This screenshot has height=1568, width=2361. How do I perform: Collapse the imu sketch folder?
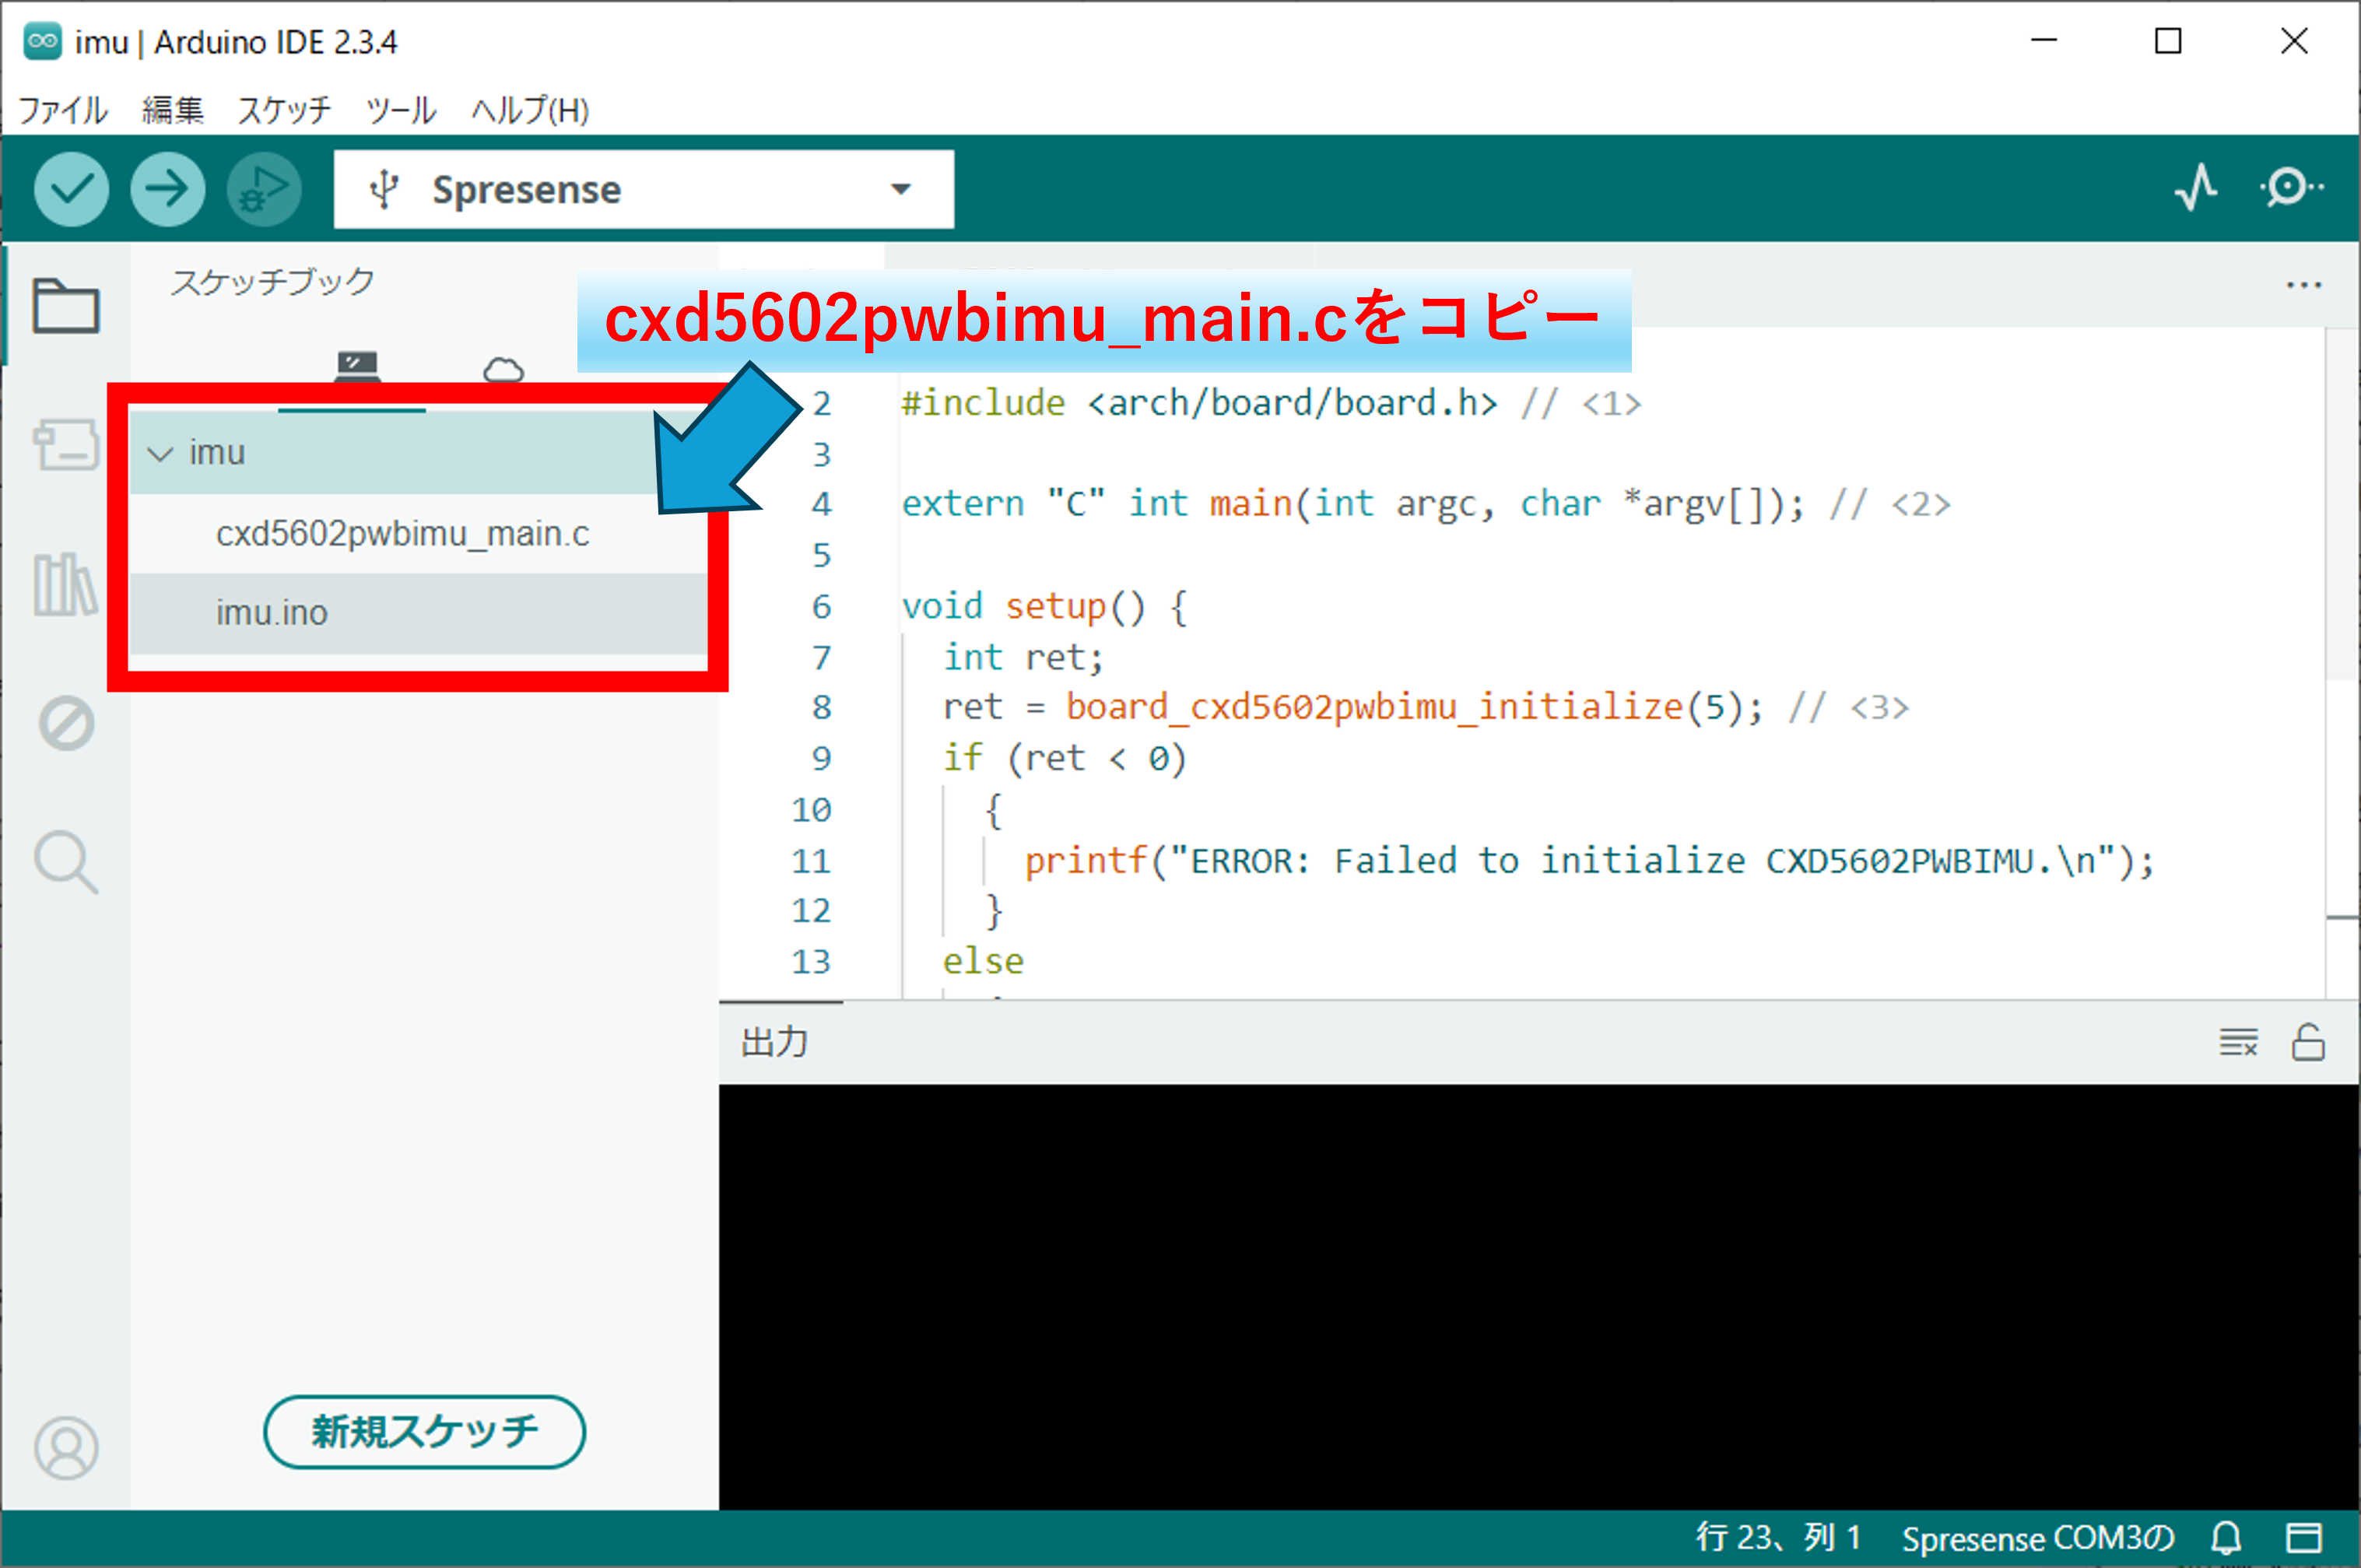tap(160, 452)
